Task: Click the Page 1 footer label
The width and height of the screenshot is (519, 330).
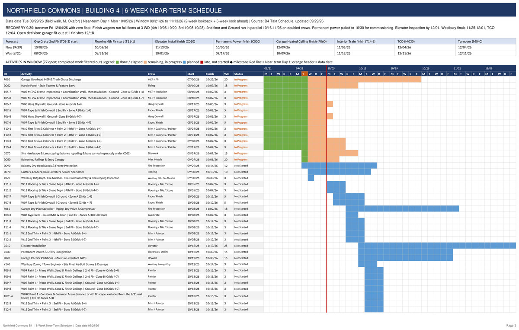Action: pos(511,325)
